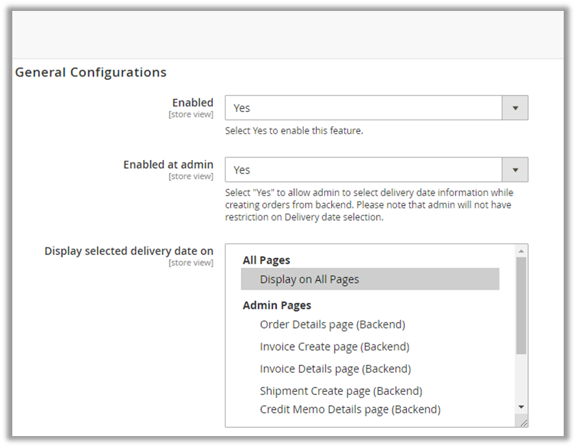Click the multiselect list scrollbar thumb

pyautogui.click(x=521, y=304)
